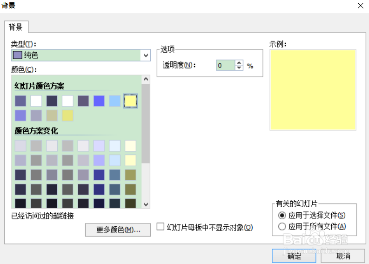The image size is (369, 264).
Task: Select 应用于所有文件 radio option
Action: [x=282, y=227]
